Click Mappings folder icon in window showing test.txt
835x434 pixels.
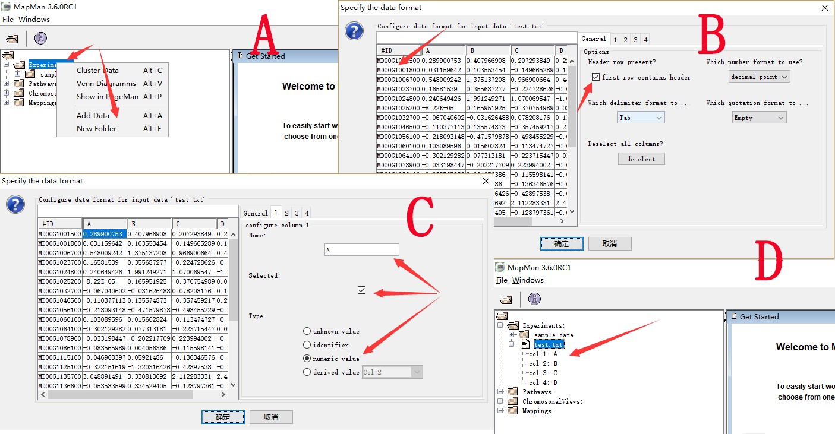tap(513, 411)
